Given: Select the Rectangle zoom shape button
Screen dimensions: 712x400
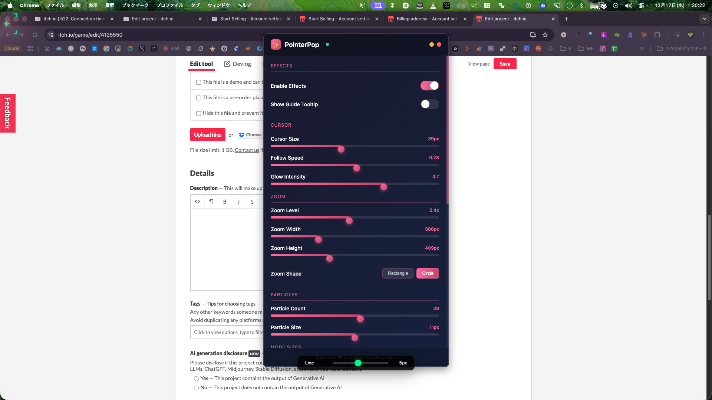Looking at the screenshot, I should coord(398,273).
